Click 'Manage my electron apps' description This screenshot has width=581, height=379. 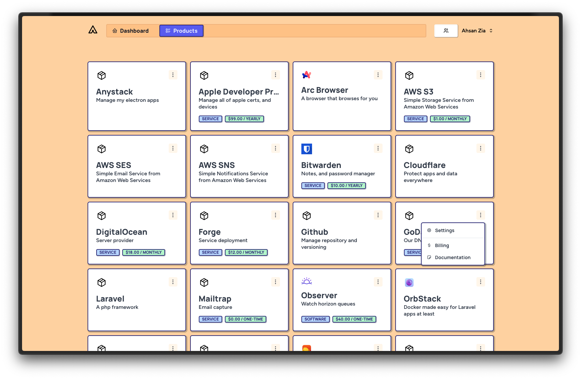click(x=128, y=100)
